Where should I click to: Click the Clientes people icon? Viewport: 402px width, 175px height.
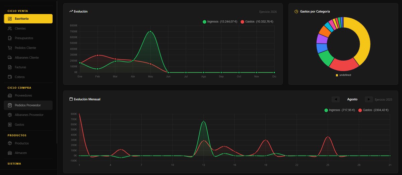pyautogui.click(x=10, y=28)
